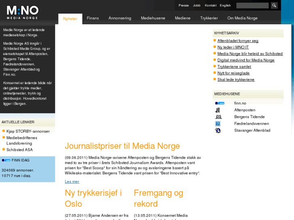Open 'Skal lede trykkeriene' archive link
This screenshot has width=294, height=220.
236,80
